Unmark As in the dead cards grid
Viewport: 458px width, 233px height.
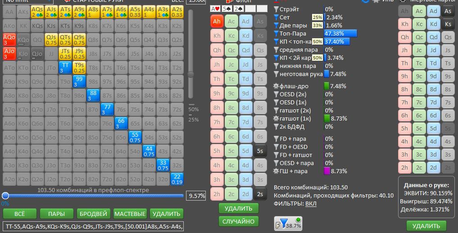tap(448, 11)
